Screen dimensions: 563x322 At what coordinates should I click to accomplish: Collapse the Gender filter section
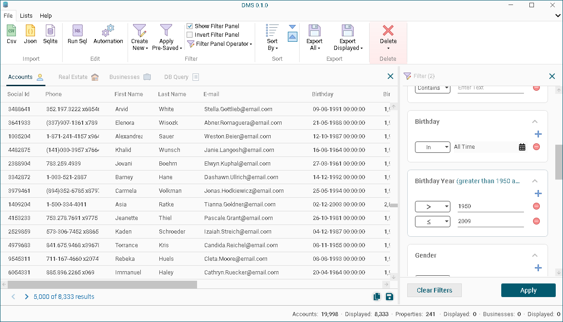[535, 255]
